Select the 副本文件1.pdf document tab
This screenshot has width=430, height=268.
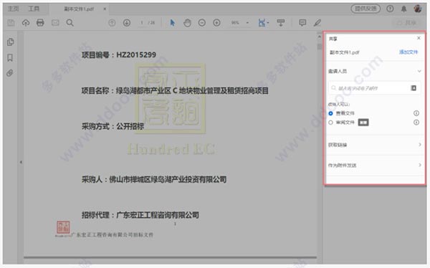pyautogui.click(x=79, y=9)
